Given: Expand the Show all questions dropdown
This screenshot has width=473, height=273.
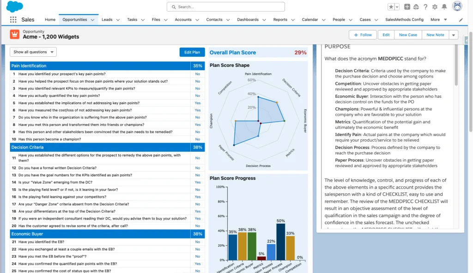Looking at the screenshot, I should click(33, 52).
